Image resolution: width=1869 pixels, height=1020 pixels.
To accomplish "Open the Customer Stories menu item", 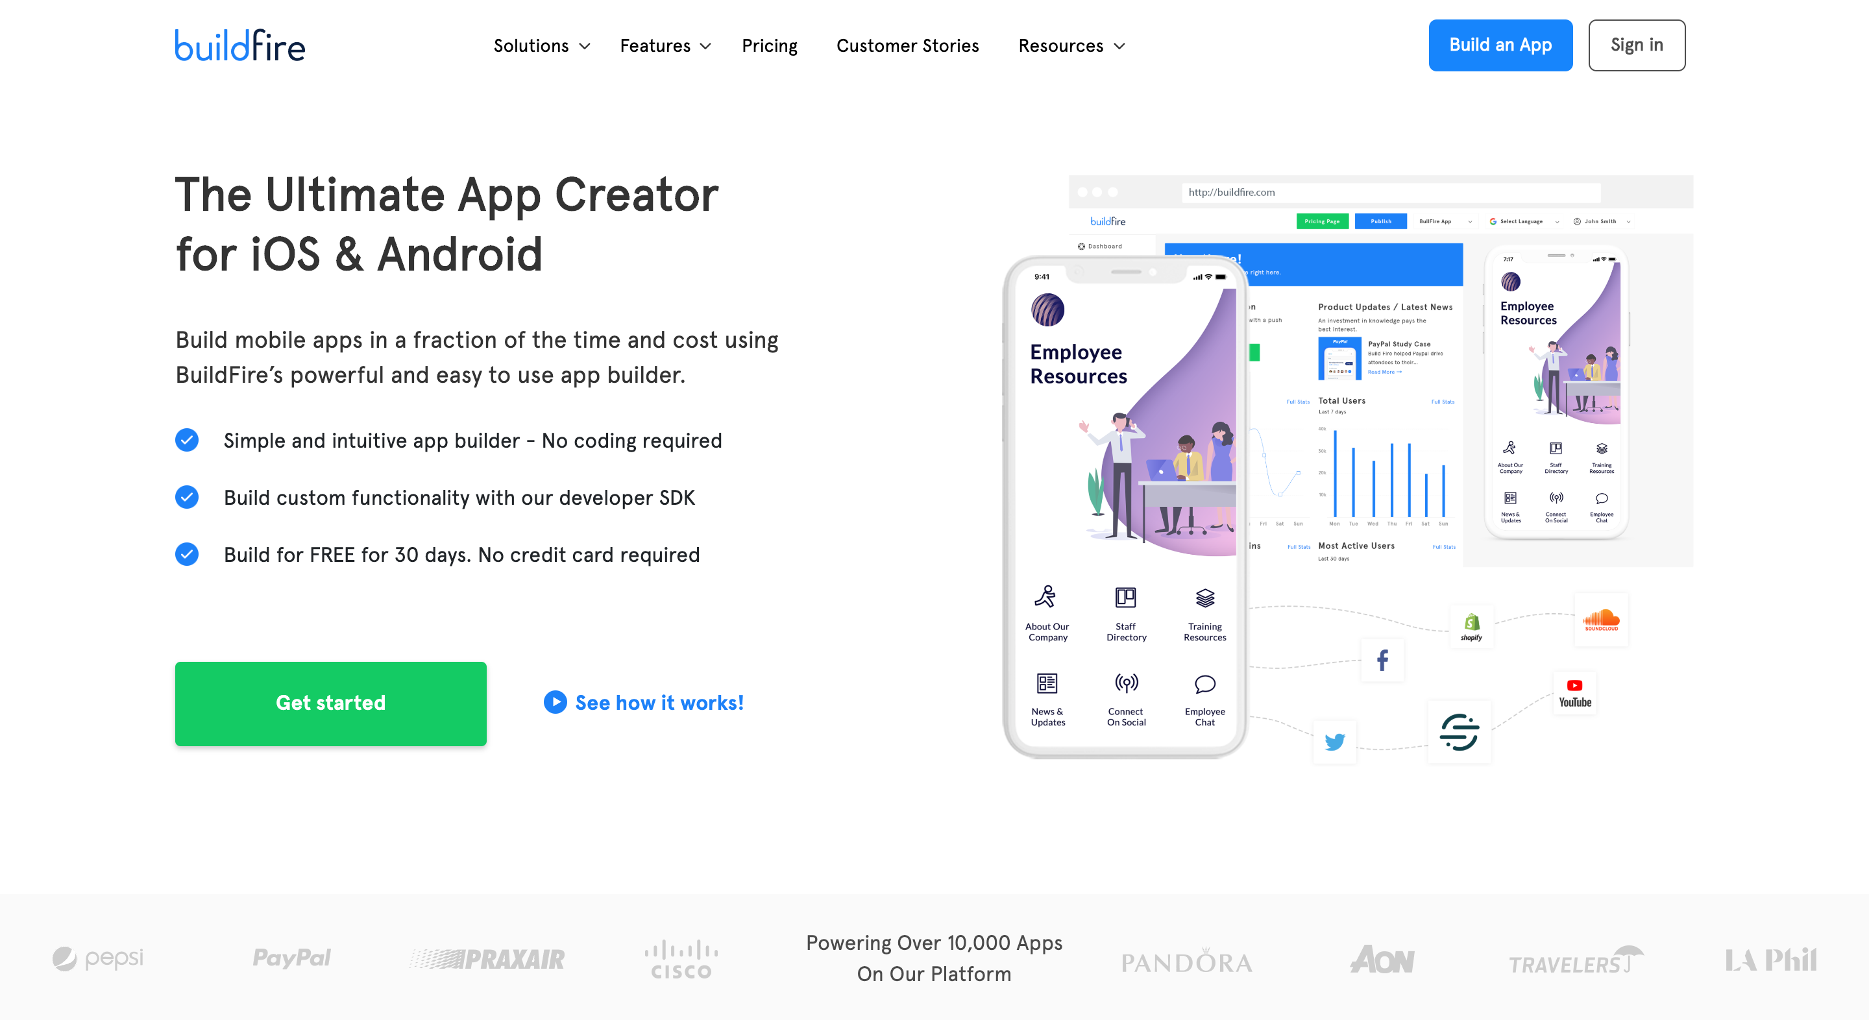I will pos(908,45).
